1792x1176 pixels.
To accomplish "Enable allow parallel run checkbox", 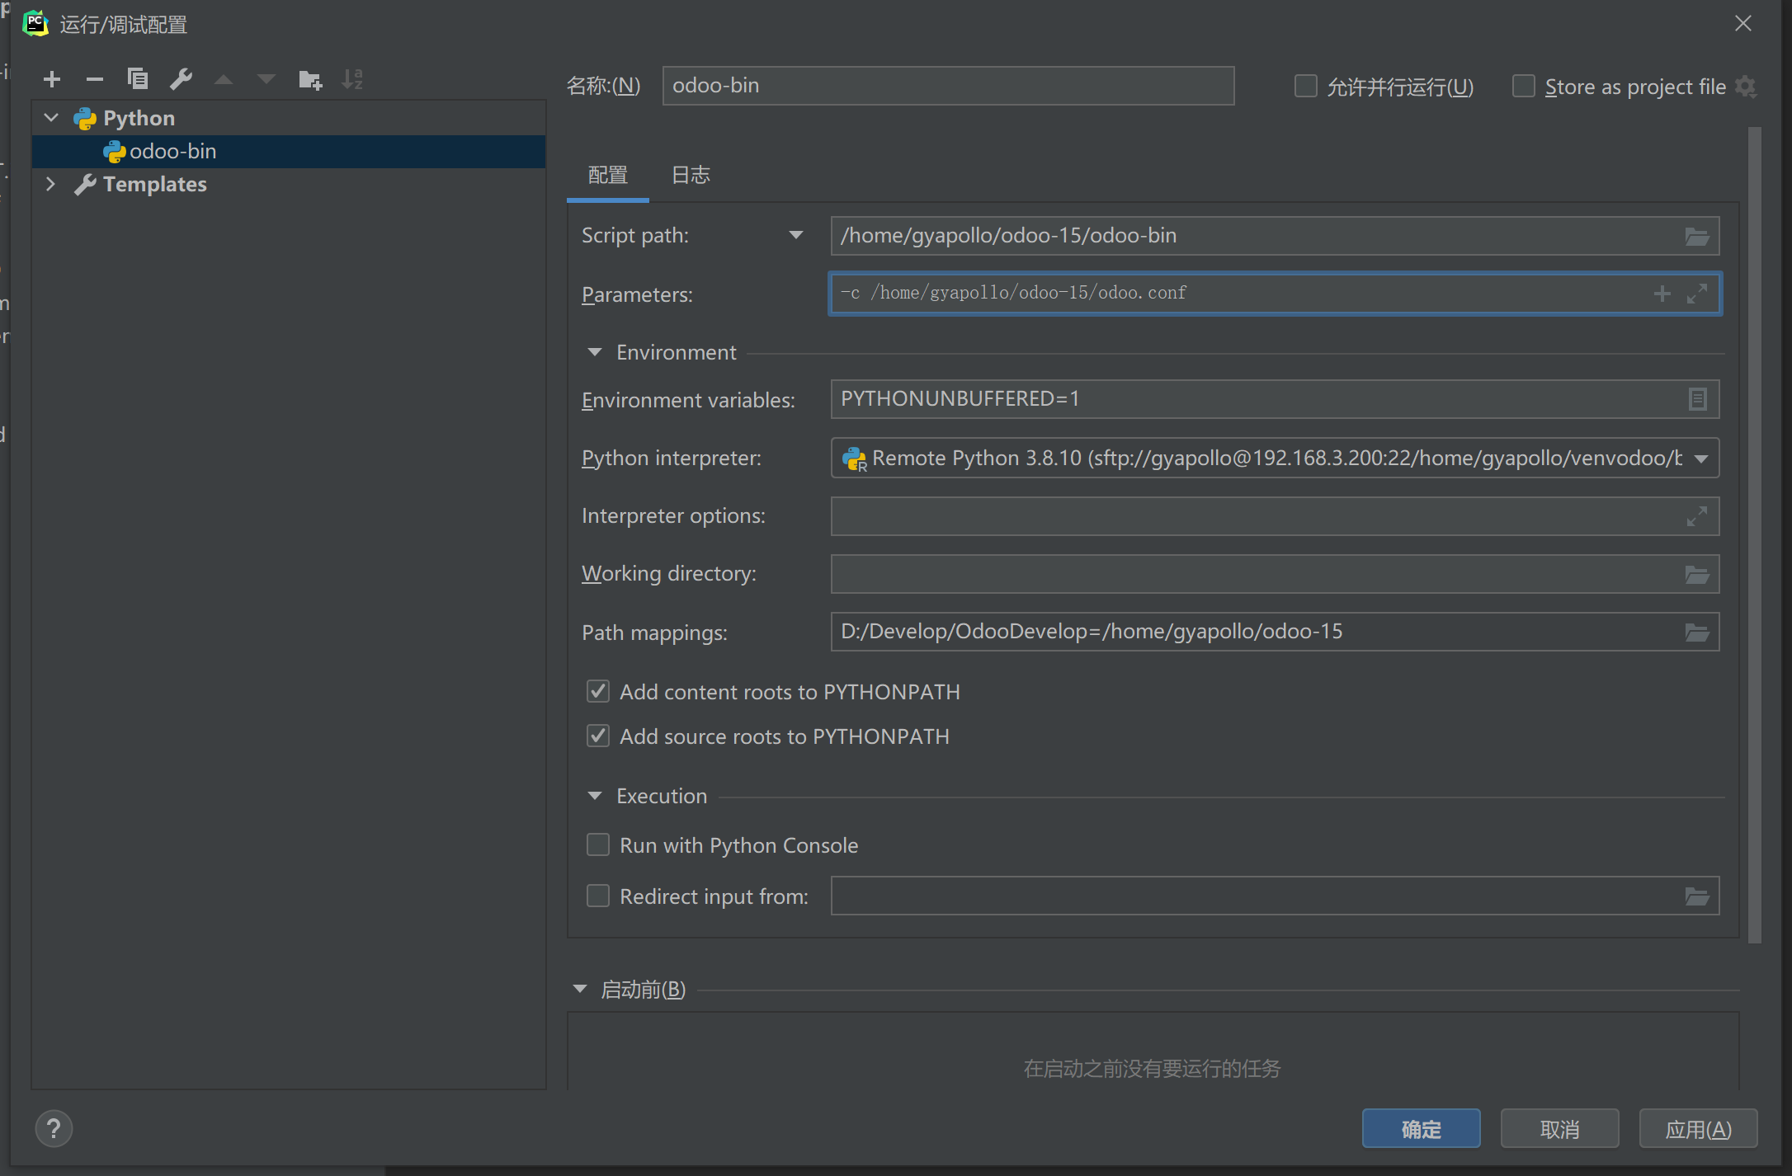I will [x=1305, y=86].
